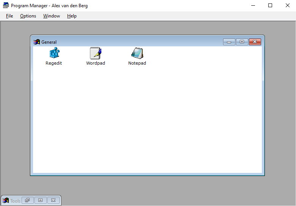Select the Notepad program icon
Image resolution: width=296 pixels, height=206 pixels.
137,53
